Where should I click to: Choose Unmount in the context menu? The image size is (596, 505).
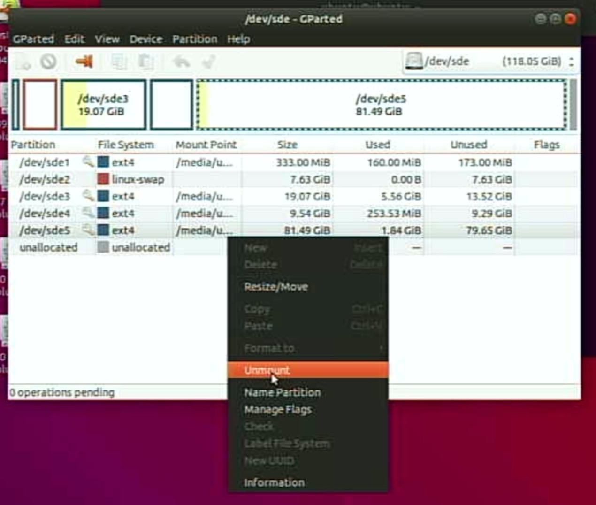pyautogui.click(x=308, y=370)
